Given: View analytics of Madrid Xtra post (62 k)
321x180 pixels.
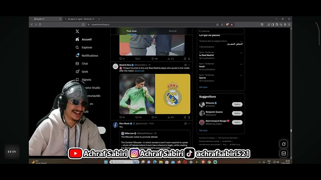Looking at the screenshot, I should coord(171,117).
